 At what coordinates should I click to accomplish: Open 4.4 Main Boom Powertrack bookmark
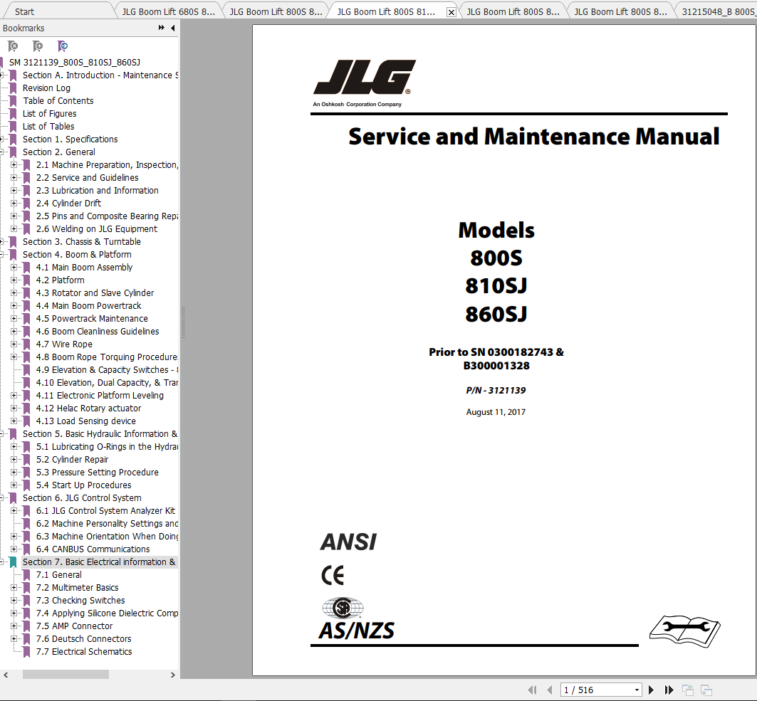click(x=88, y=306)
